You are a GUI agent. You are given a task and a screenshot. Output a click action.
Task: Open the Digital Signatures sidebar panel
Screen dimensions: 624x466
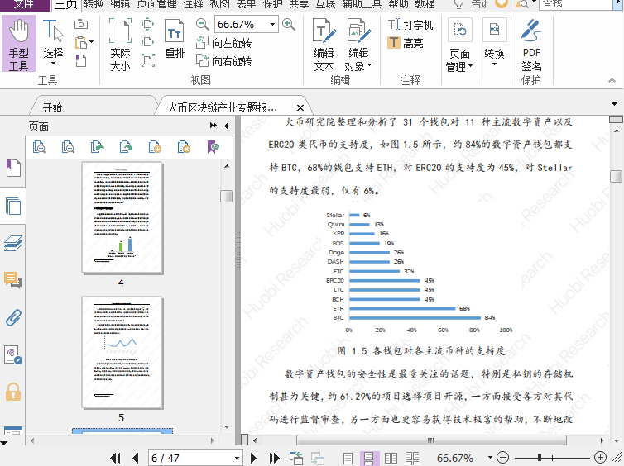(12, 354)
